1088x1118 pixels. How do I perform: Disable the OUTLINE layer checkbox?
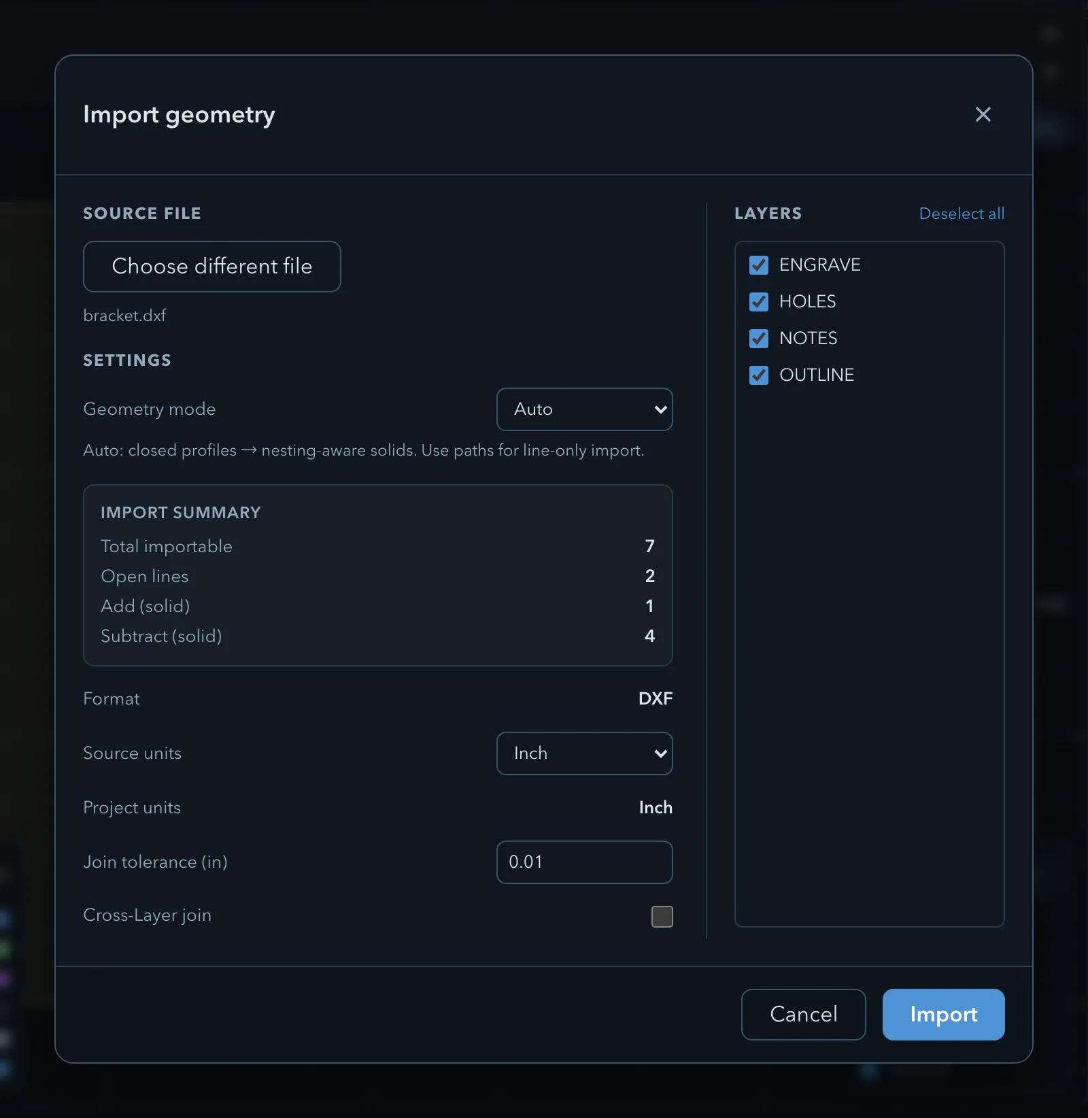pyautogui.click(x=759, y=375)
